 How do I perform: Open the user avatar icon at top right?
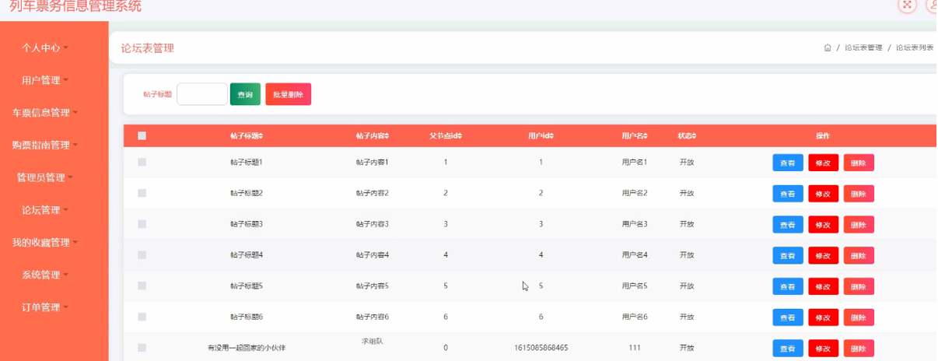(x=933, y=5)
